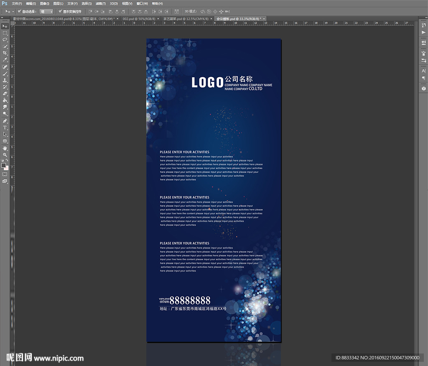Image resolution: width=428 pixels, height=366 pixels.
Task: Open the Character panel icon
Action: 423,71
